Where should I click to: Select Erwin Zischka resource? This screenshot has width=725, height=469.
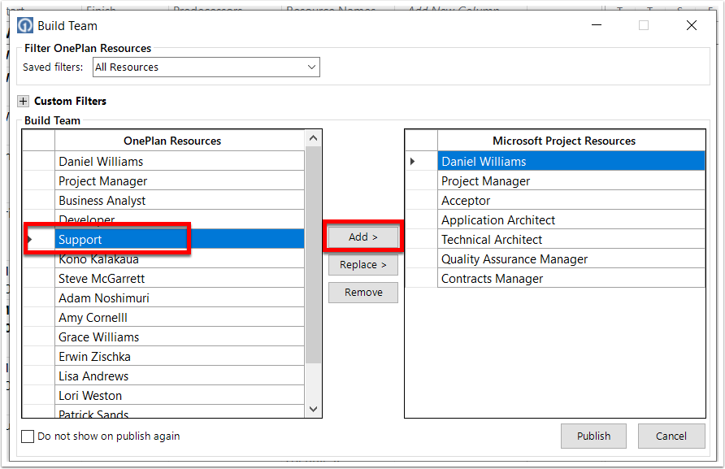coord(180,356)
